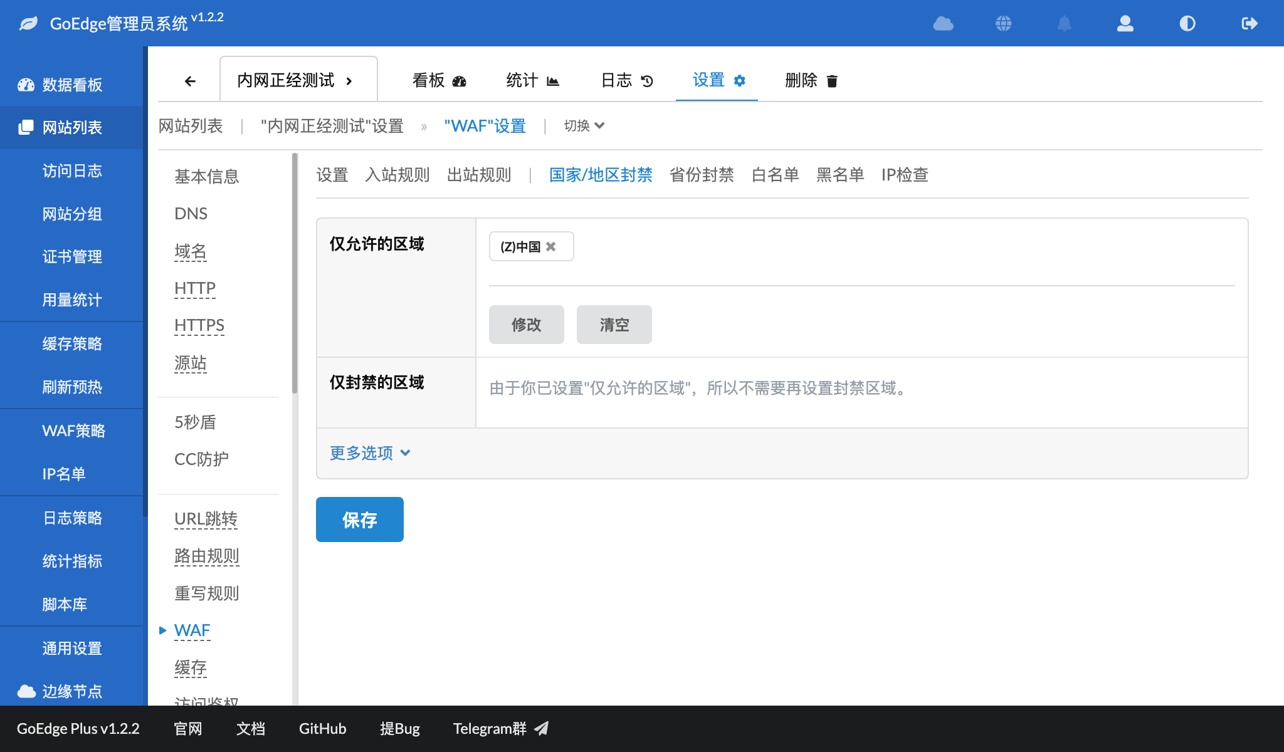Open 提Bug footer link

point(400,728)
